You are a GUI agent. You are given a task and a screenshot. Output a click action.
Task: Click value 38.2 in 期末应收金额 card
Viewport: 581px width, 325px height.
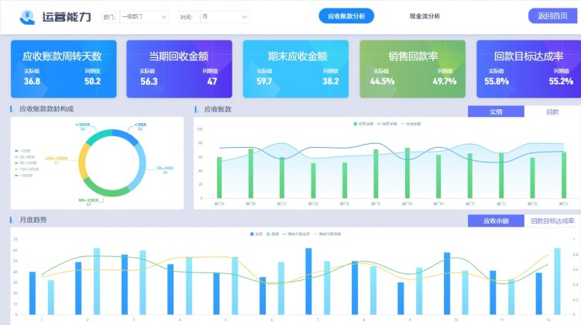(x=331, y=81)
